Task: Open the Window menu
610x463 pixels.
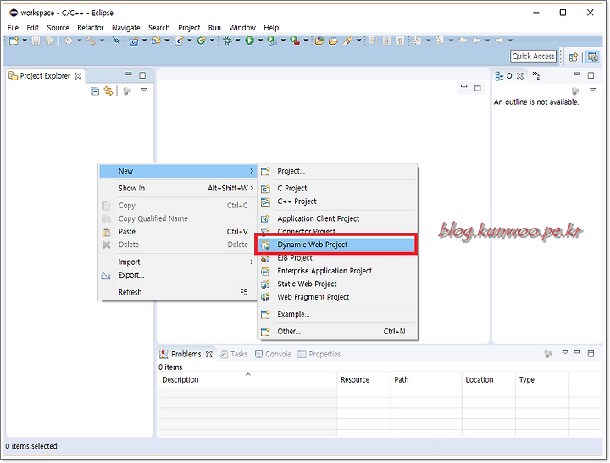Action: (x=242, y=28)
